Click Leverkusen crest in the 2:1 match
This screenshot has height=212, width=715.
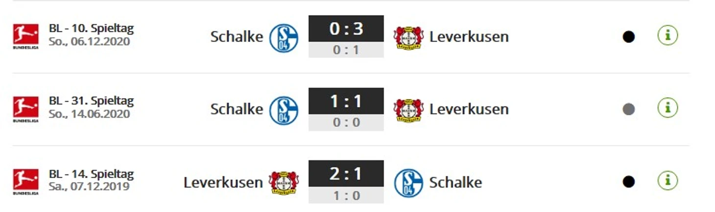coord(284,183)
